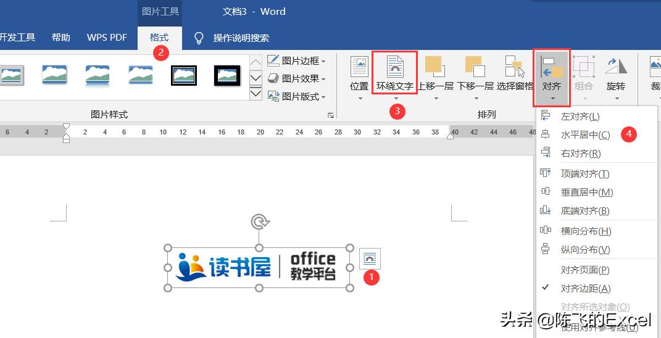Click the layout options icon beside the picture
661x338 pixels.
370,258
